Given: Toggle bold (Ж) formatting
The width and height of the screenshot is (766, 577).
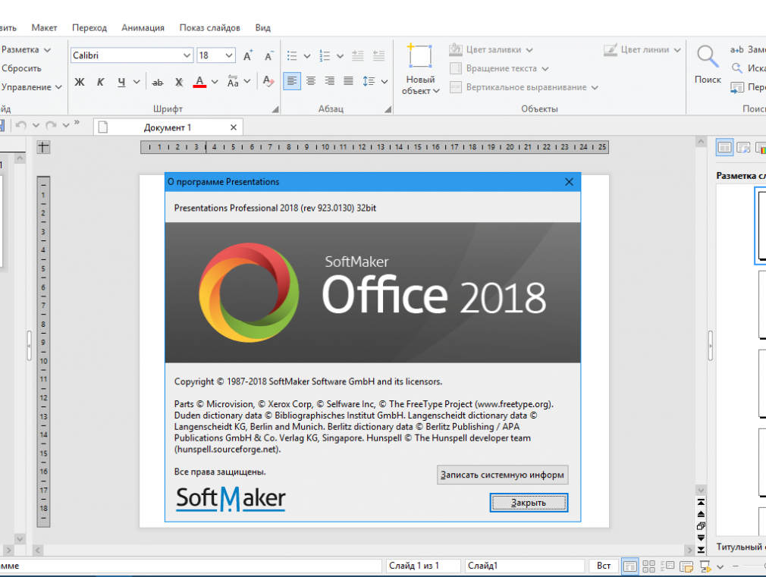Looking at the screenshot, I should [80, 82].
